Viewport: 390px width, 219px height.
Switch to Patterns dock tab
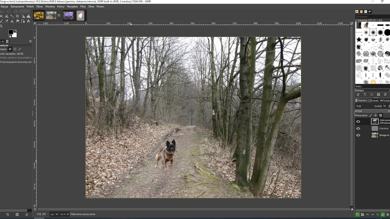[361, 12]
